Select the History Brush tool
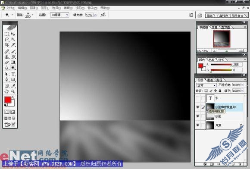This screenshot has height=169, width=250. (x=13, y=57)
